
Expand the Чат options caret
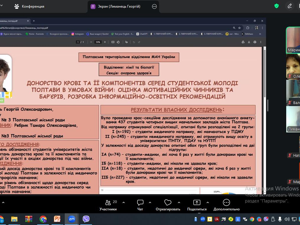click(x=150, y=202)
